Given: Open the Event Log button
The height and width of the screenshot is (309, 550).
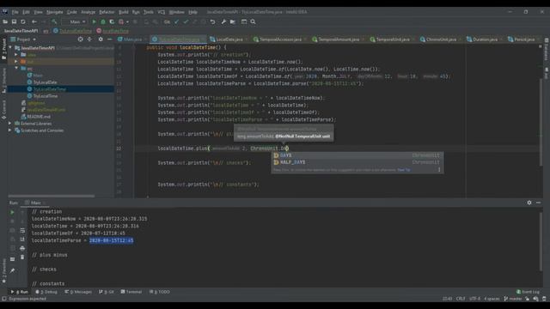Looking at the screenshot, I should click(x=528, y=292).
